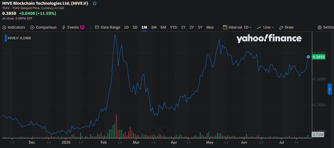Expand the Interval 1D dropdown
Screen dimensions: 334x148
tap(237, 27)
